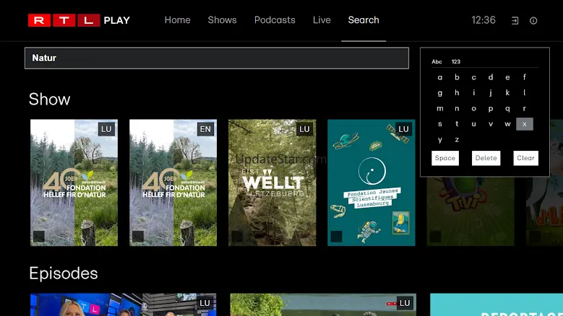Open the second episode with lake landscape
Screen dimensions: 563x316
point(323,304)
